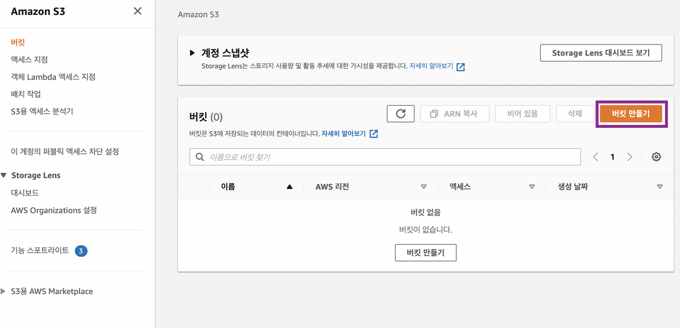Click the 버킷 없음 text
This screenshot has height=328, width=680.
pyautogui.click(x=426, y=212)
